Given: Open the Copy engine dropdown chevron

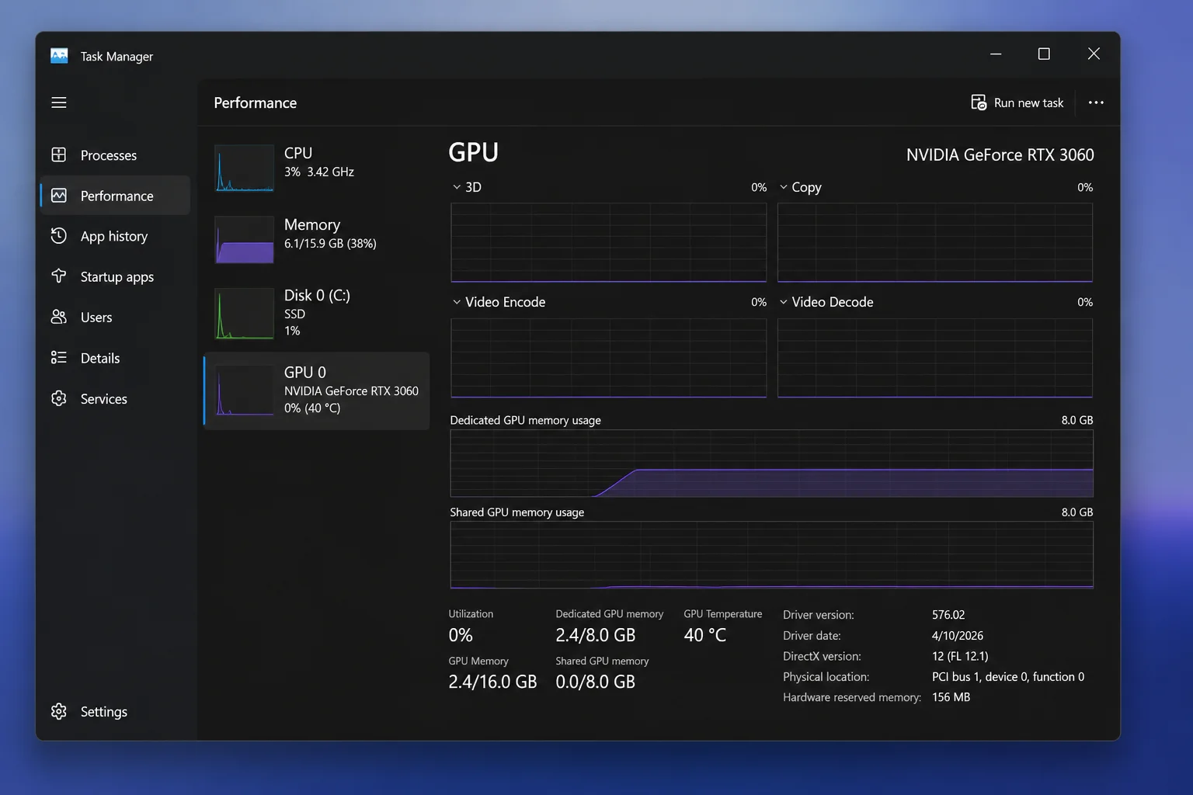Looking at the screenshot, I should coord(784,187).
